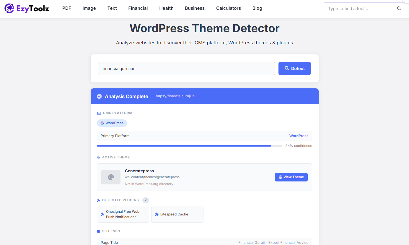Open the Calculators menu item

tap(228, 8)
